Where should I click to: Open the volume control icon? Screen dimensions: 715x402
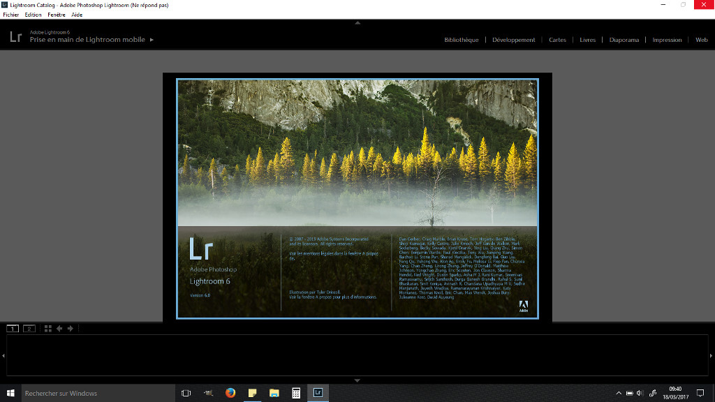pyautogui.click(x=640, y=393)
